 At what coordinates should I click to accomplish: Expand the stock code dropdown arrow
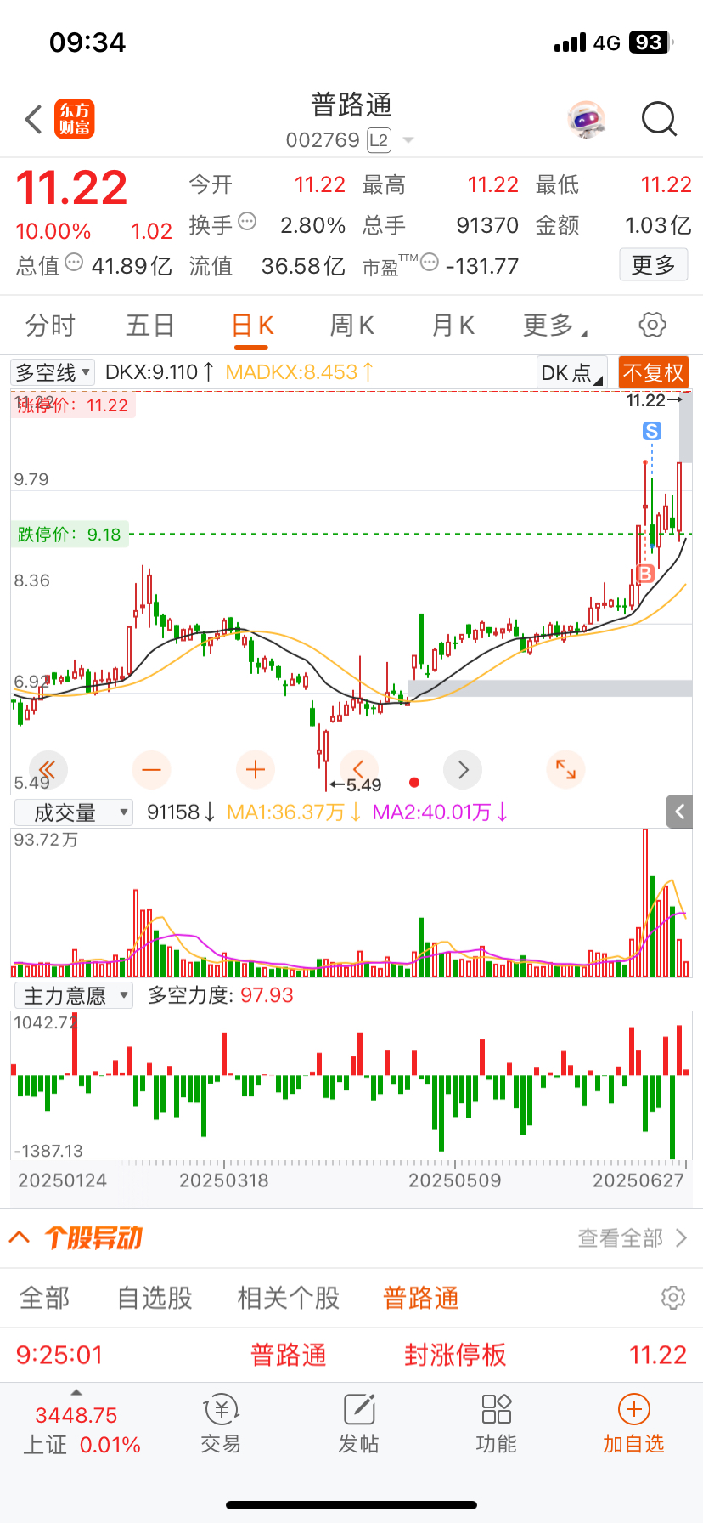[408, 140]
